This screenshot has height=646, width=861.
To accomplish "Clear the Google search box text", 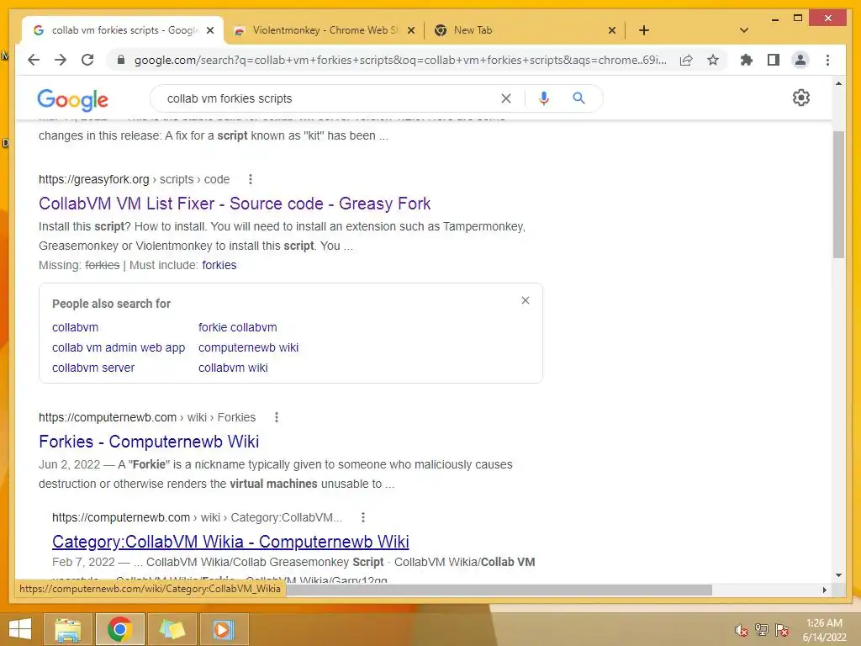I will coord(505,98).
